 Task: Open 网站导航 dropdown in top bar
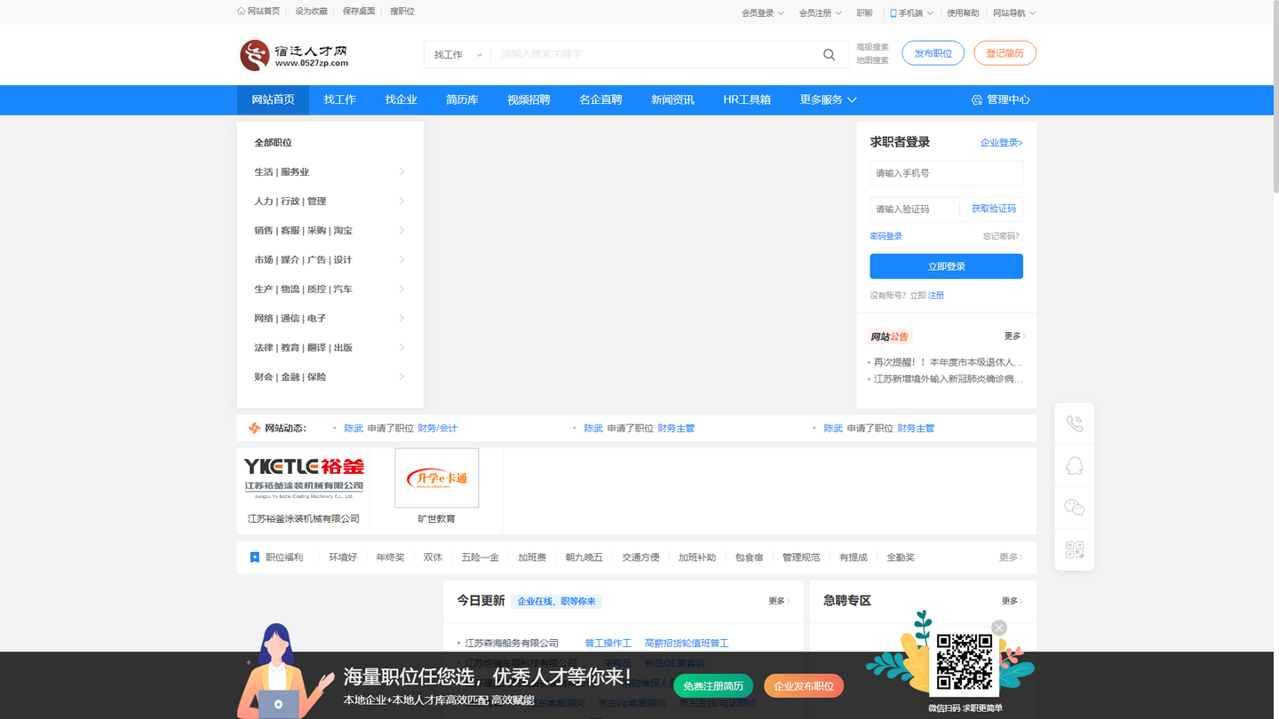(1014, 12)
